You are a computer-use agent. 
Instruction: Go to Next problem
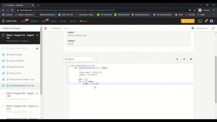67,28
